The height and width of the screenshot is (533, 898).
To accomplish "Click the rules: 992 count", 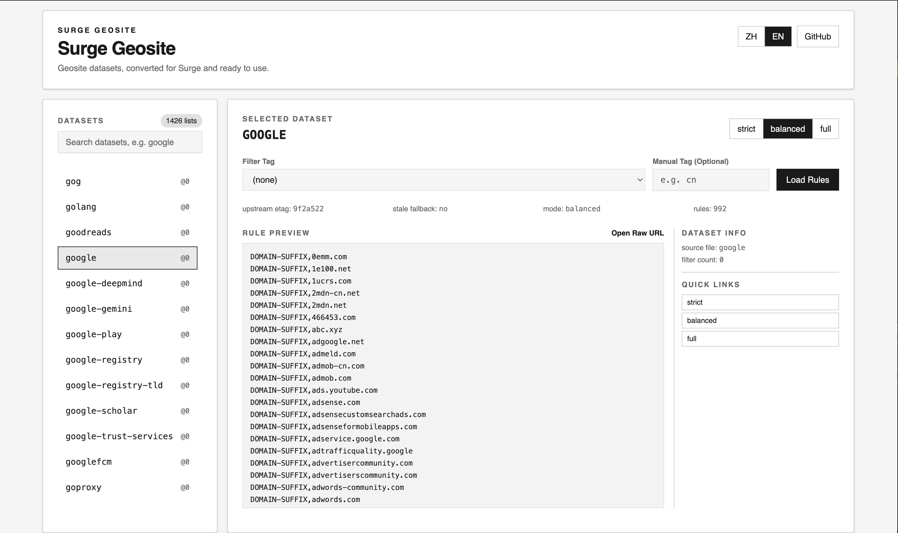I will click(710, 209).
